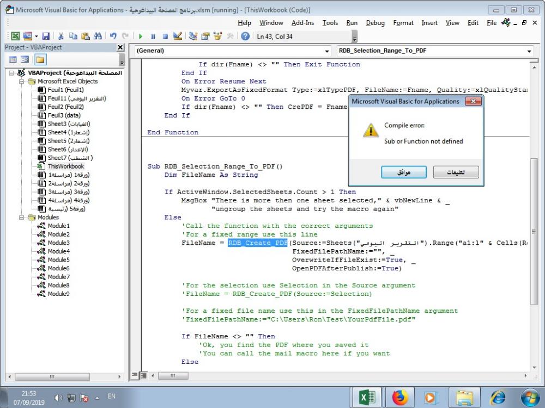
Task: Select Sheet3 item in project tree
Action: click(x=69, y=124)
